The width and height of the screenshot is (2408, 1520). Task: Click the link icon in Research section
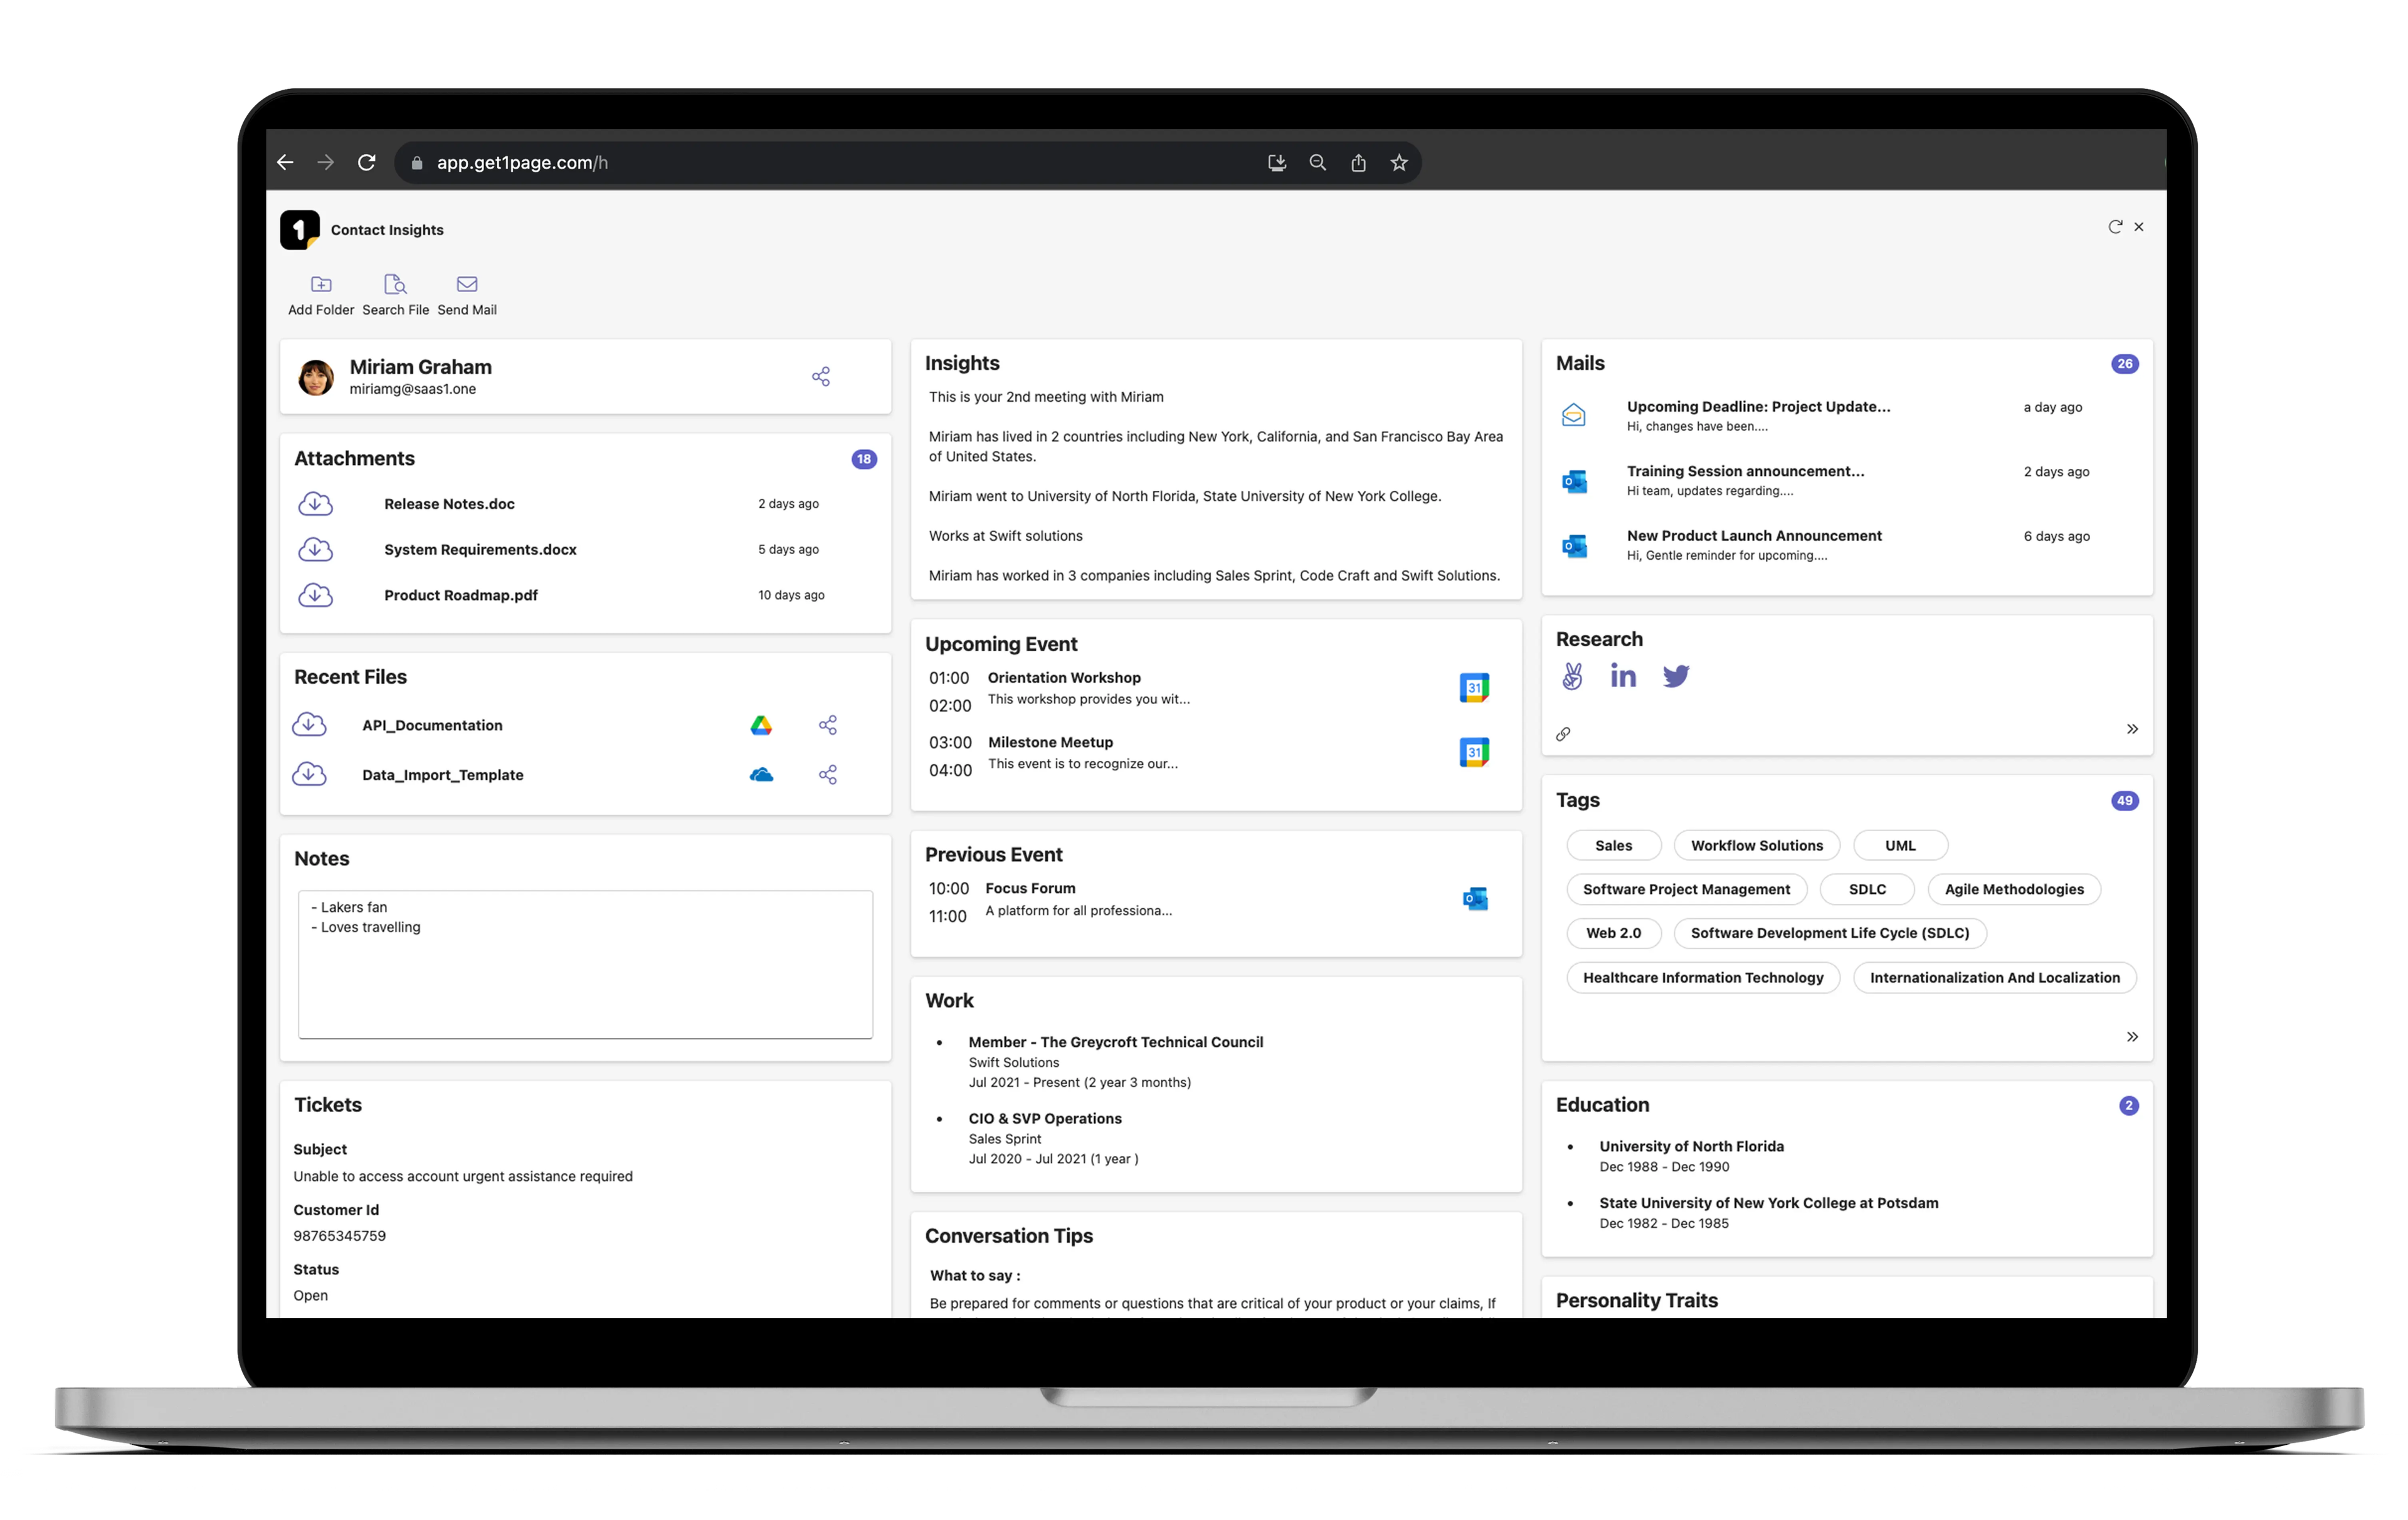pos(1564,735)
